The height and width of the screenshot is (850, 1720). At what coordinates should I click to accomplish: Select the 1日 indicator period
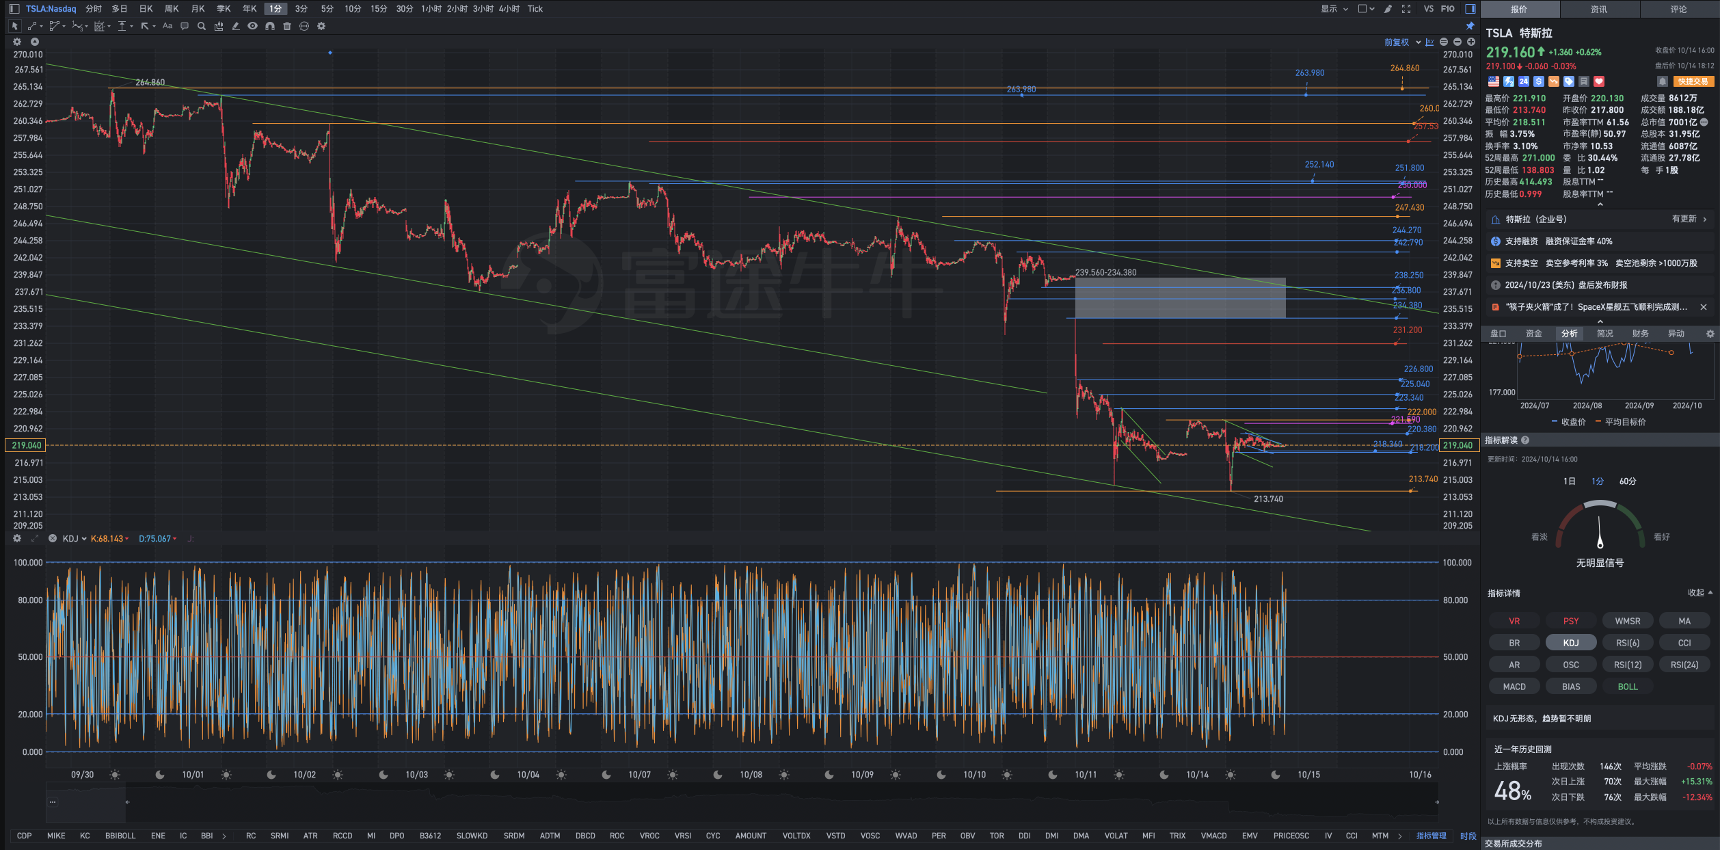tap(1570, 481)
